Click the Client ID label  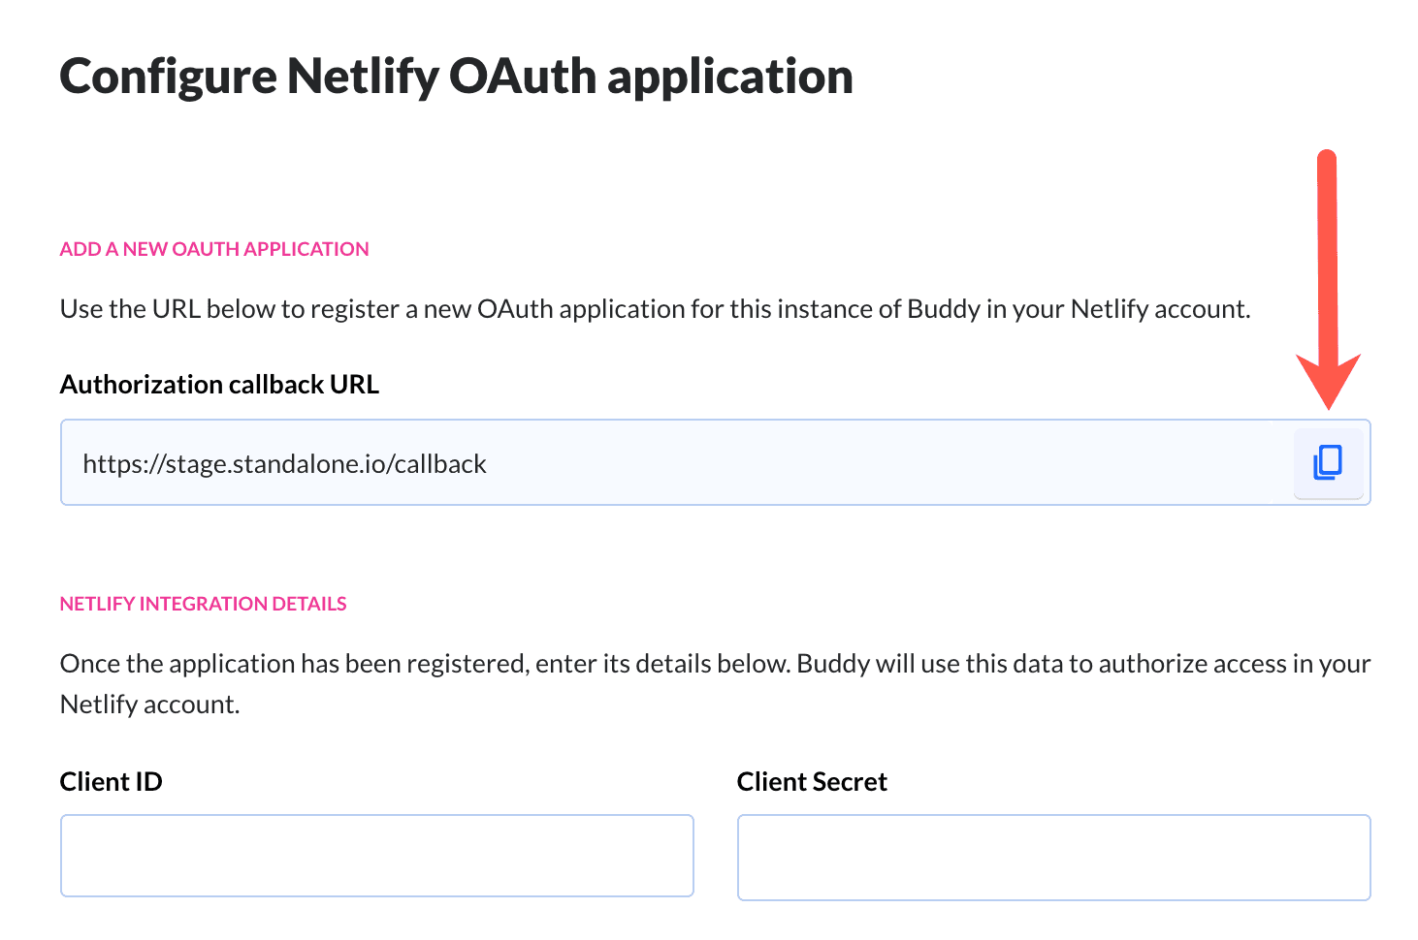[111, 782]
